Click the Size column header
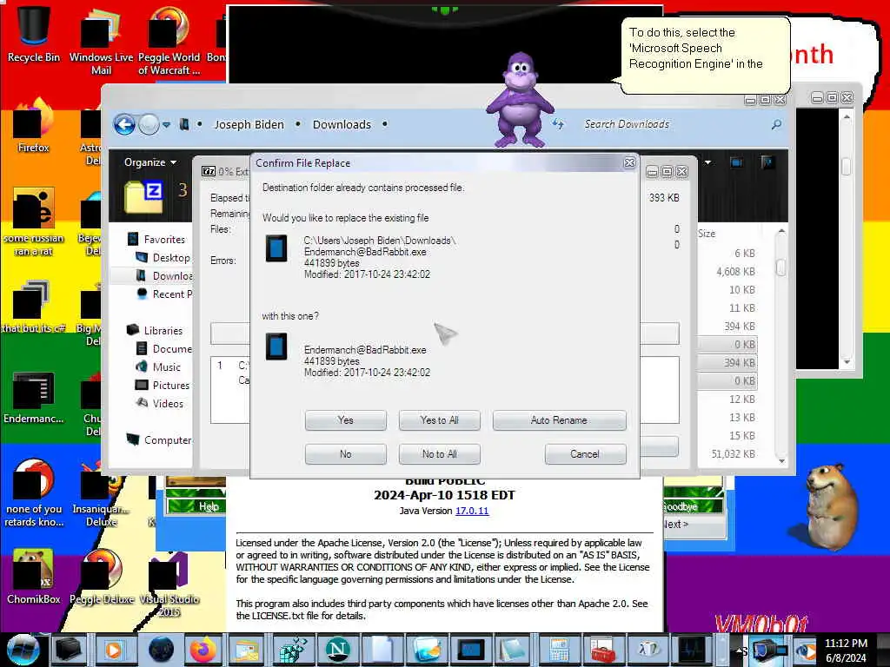890x667 pixels. click(x=707, y=233)
